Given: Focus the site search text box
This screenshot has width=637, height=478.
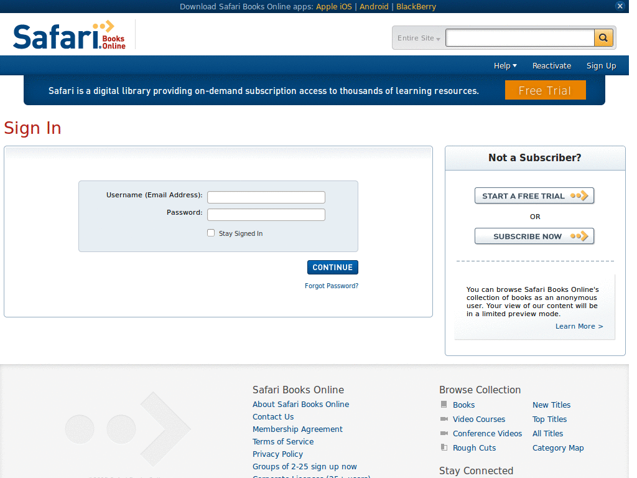Looking at the screenshot, I should coord(519,38).
